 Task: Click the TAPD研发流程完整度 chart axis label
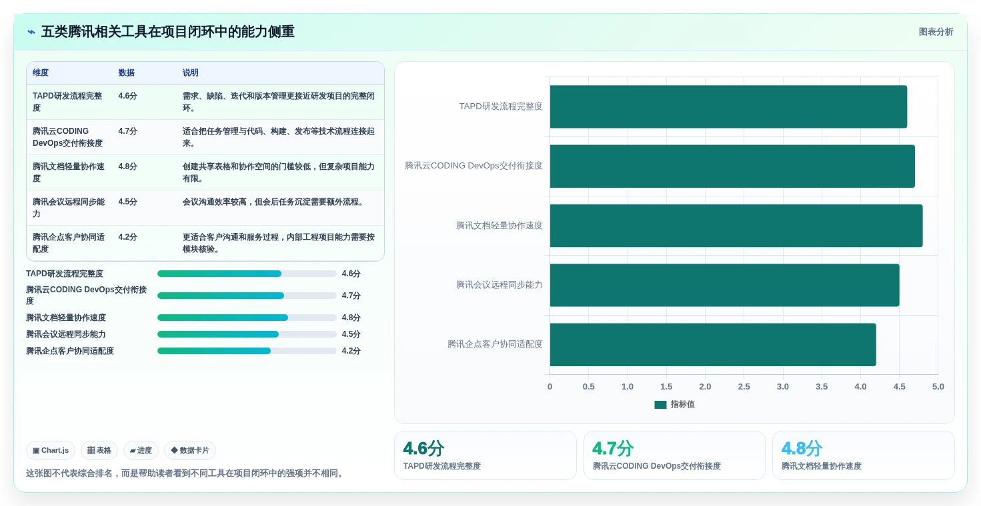click(501, 107)
